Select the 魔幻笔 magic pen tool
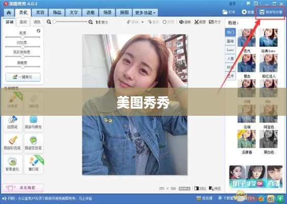The width and height of the screenshot is (287, 204). [x=34, y=164]
